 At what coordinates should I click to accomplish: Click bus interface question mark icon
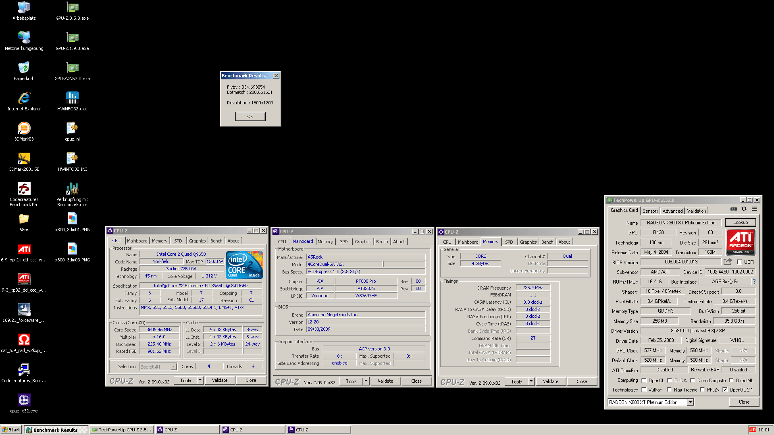(x=754, y=282)
